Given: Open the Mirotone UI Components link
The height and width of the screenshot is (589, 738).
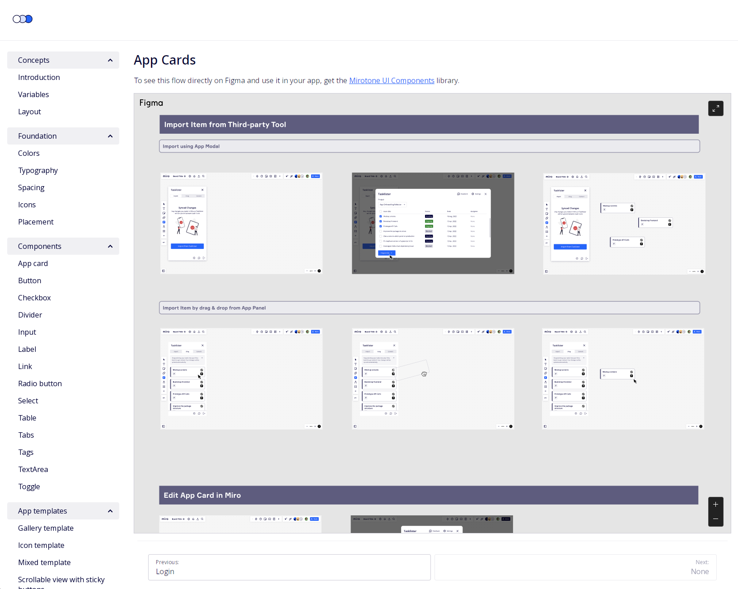Looking at the screenshot, I should 391,80.
